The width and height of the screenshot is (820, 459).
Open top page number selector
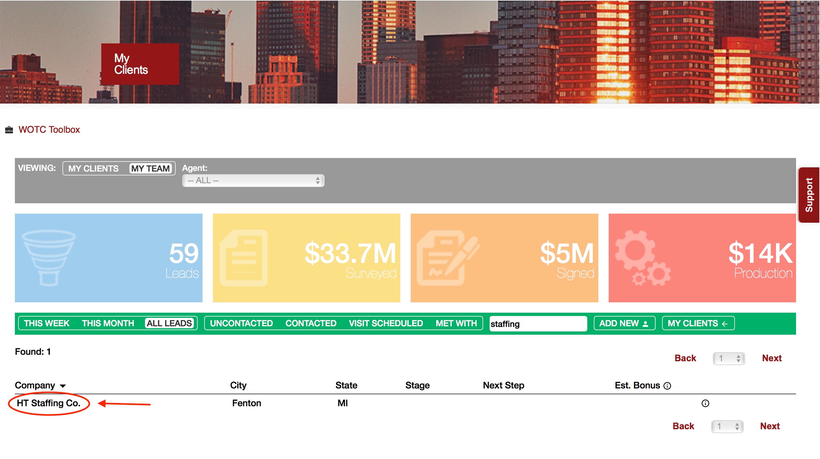729,358
